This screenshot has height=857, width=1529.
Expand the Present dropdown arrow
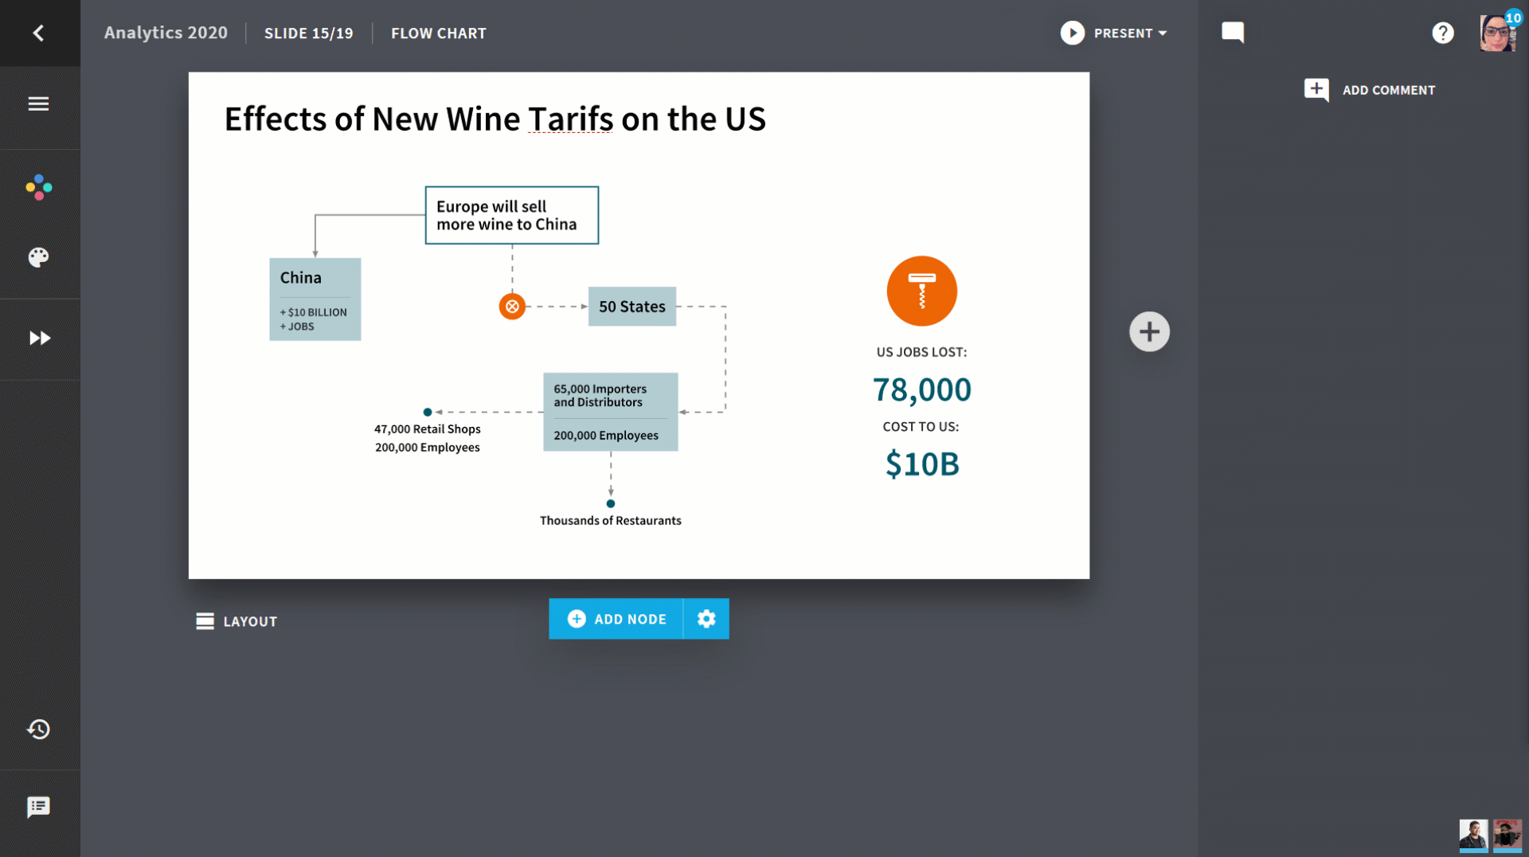[x=1163, y=33]
